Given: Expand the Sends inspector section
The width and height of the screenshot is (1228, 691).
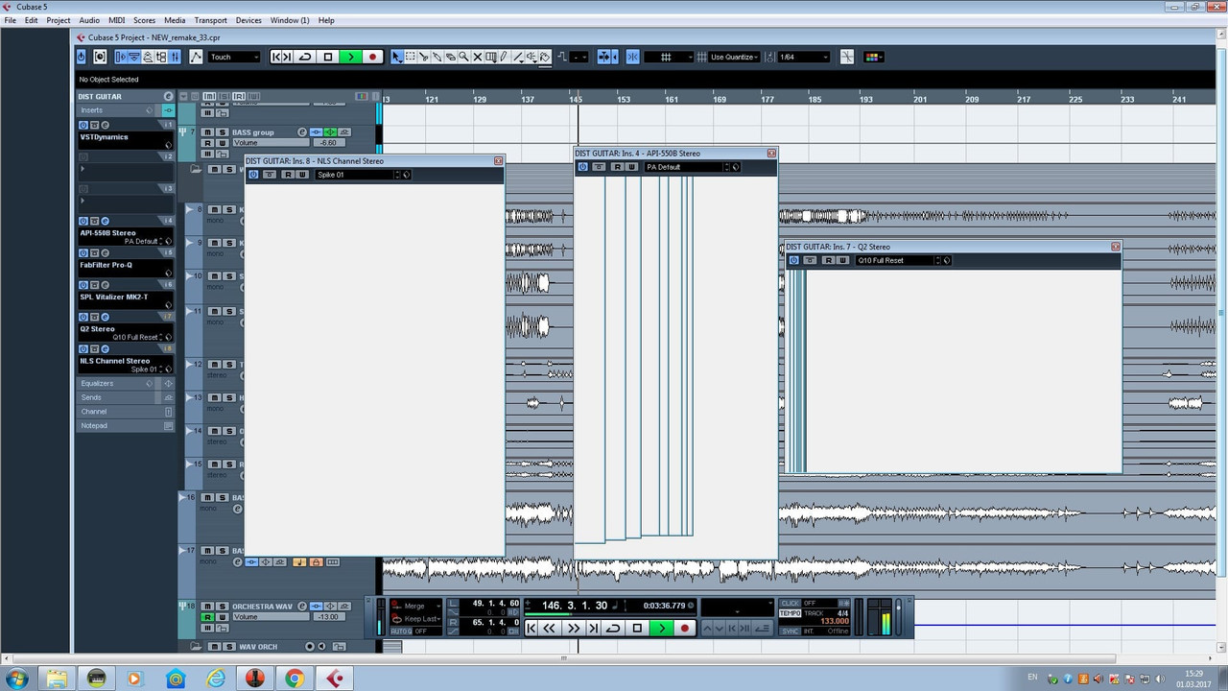Looking at the screenshot, I should (126, 397).
